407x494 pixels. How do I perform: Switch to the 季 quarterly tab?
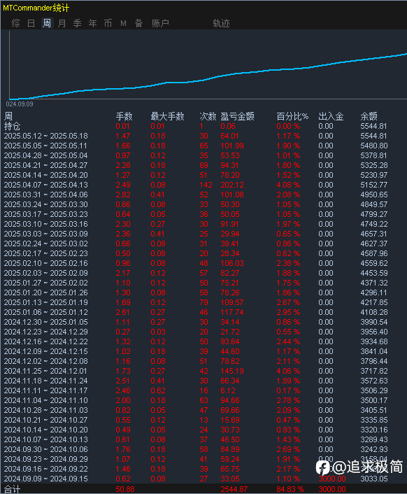(x=77, y=23)
